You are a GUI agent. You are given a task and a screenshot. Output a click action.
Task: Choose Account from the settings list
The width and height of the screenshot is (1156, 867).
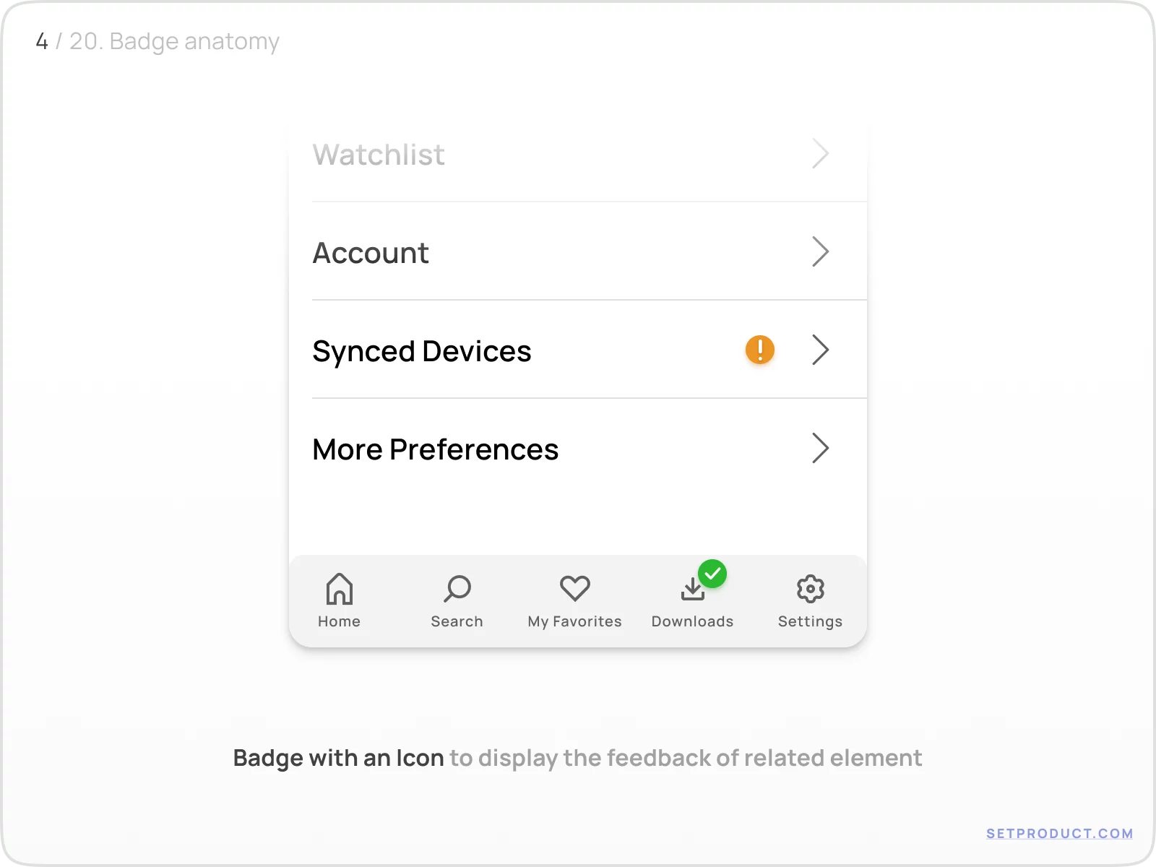pyautogui.click(x=371, y=253)
